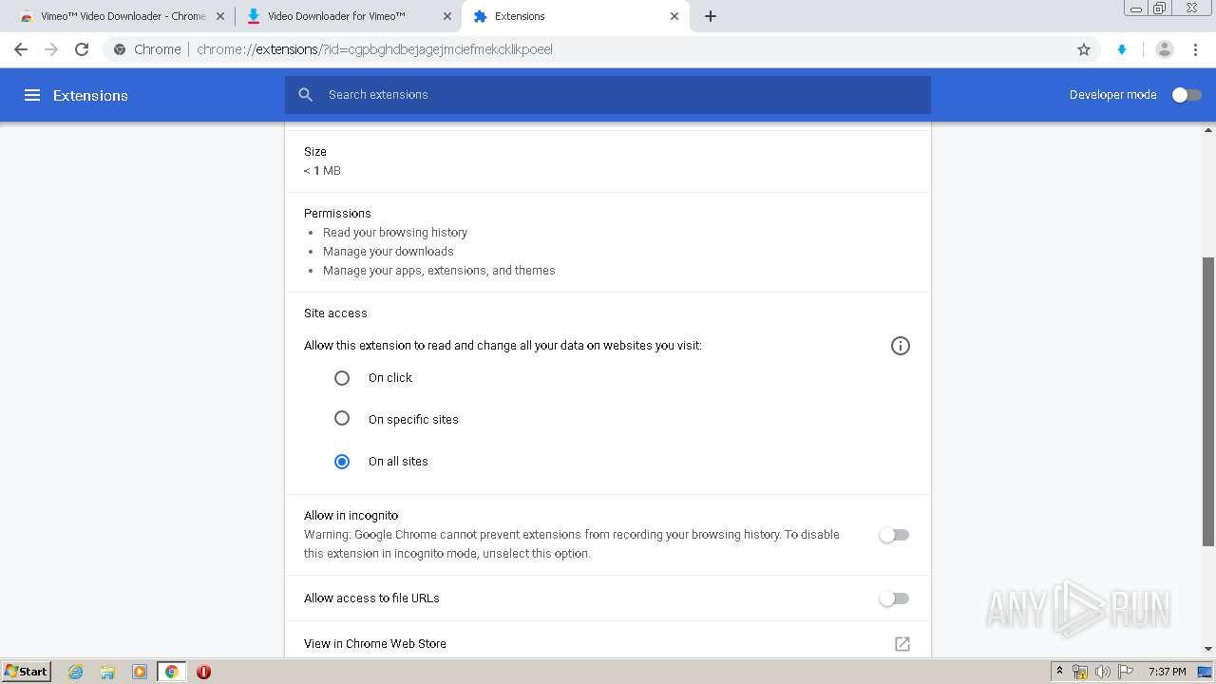Switch to Extensions tab

[575, 16]
